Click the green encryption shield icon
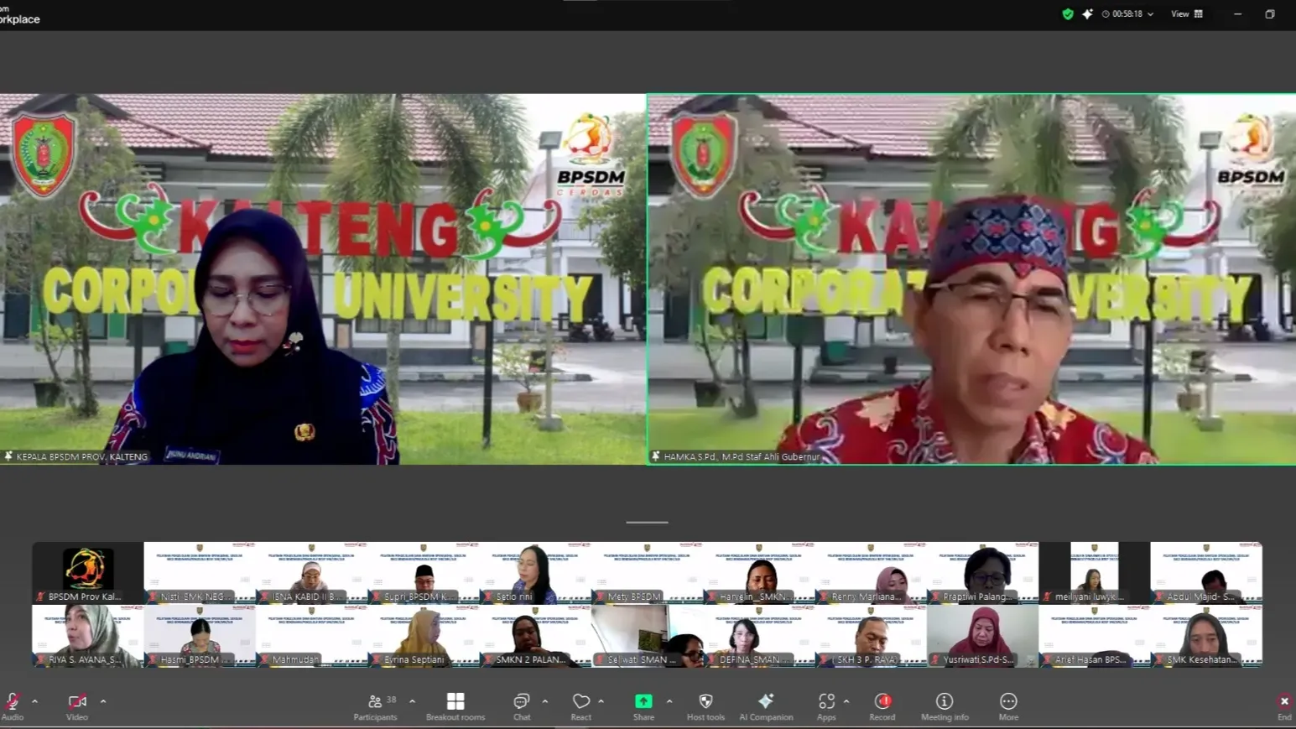 pyautogui.click(x=1067, y=14)
